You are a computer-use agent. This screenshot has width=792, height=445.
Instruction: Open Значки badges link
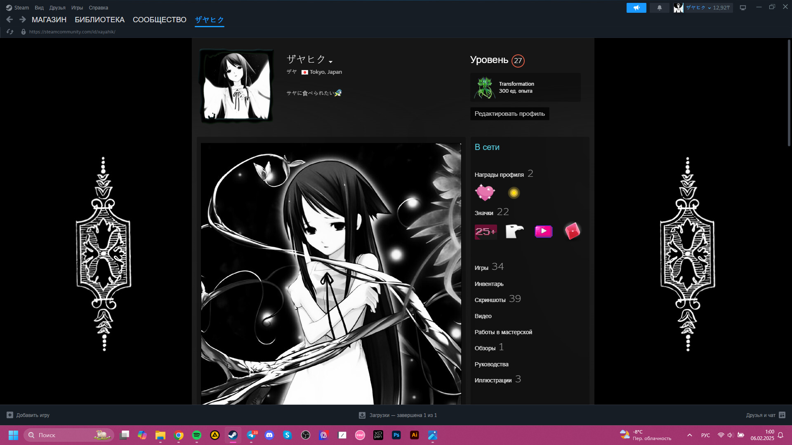tap(484, 213)
